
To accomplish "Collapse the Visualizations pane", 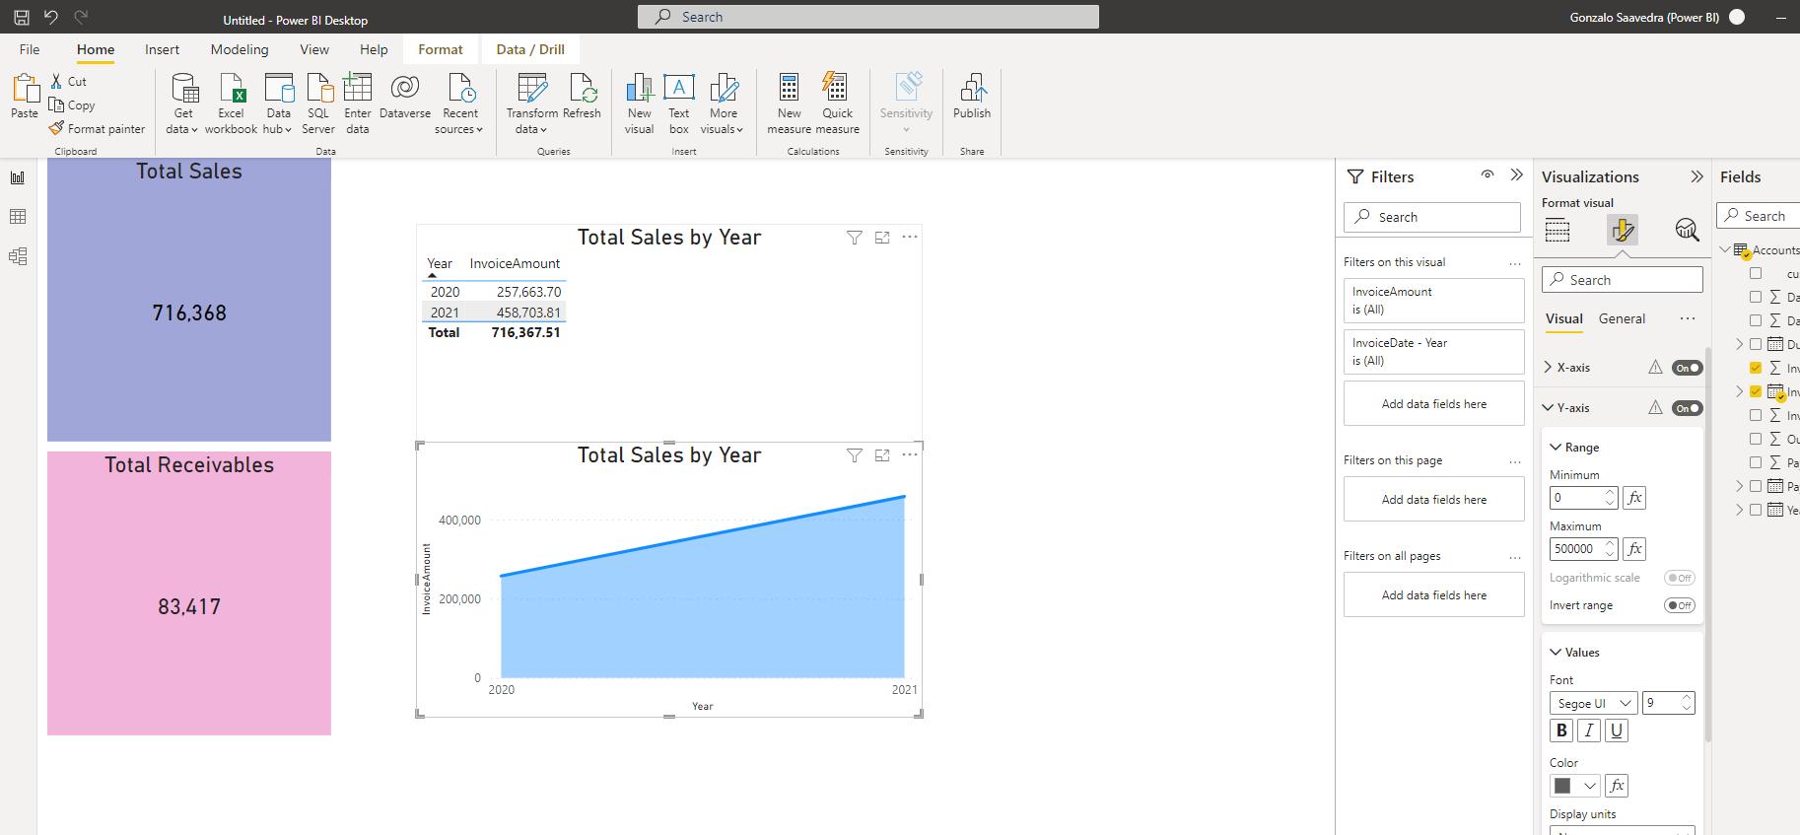I will click(1696, 177).
